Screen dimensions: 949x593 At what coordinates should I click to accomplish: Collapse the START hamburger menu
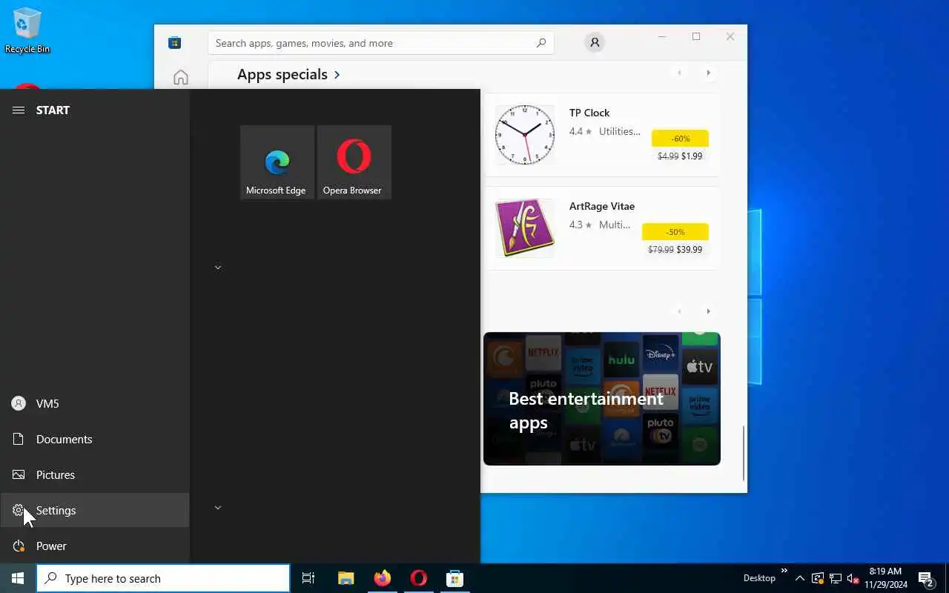coord(19,110)
